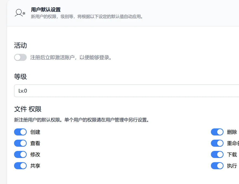Viewport: 239px width, 184px height.
Task: Click the 修改 label
Action: (x=35, y=155)
